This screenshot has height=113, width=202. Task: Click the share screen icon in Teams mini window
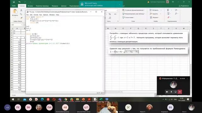pyautogui.click(x=175, y=92)
